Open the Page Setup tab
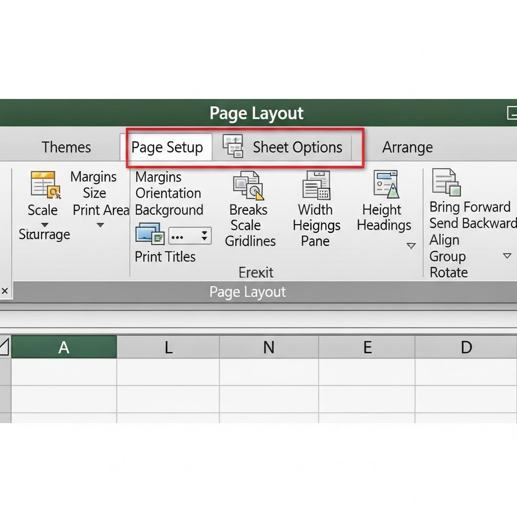The width and height of the screenshot is (517, 517). coord(167,147)
